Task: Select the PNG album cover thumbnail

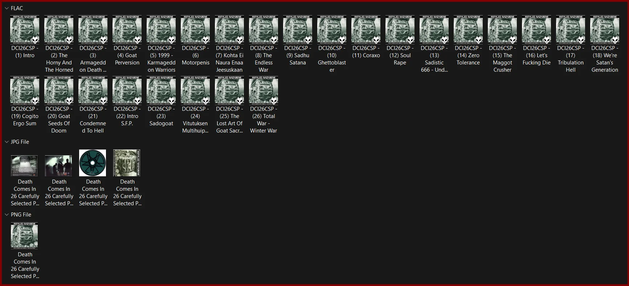Action: coord(24,236)
